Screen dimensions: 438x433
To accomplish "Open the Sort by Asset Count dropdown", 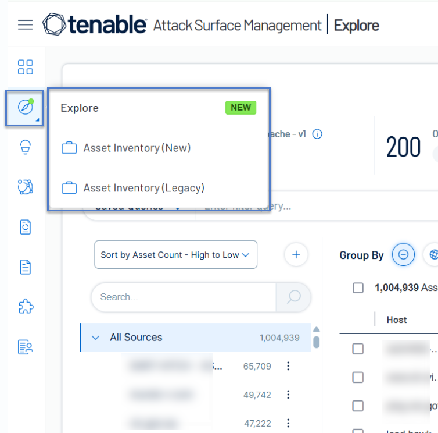I will (x=175, y=255).
